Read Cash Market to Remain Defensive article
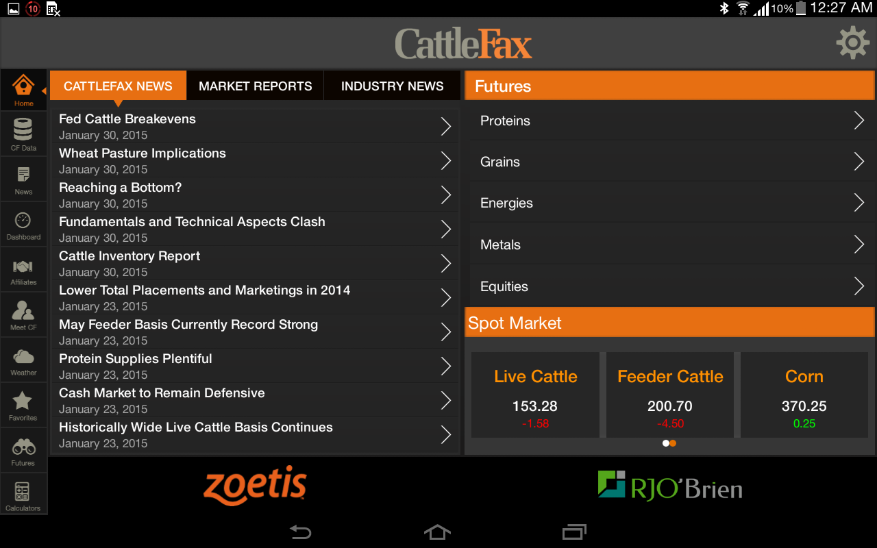Screen dimensions: 877x548 tap(255, 400)
